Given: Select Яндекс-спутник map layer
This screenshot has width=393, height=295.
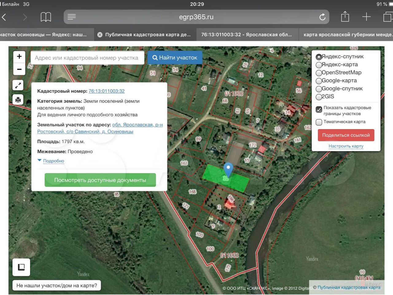Looking at the screenshot, I should coord(319,57).
